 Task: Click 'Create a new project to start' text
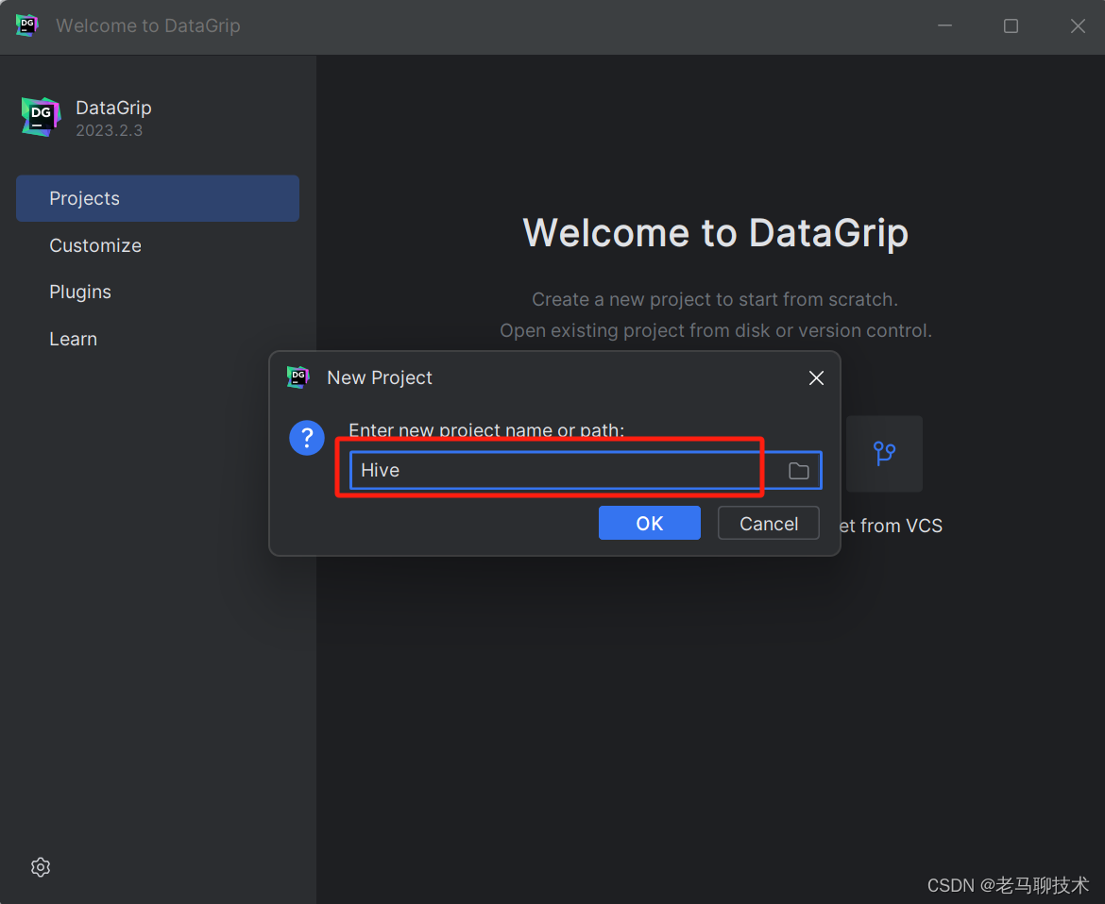pos(715,299)
